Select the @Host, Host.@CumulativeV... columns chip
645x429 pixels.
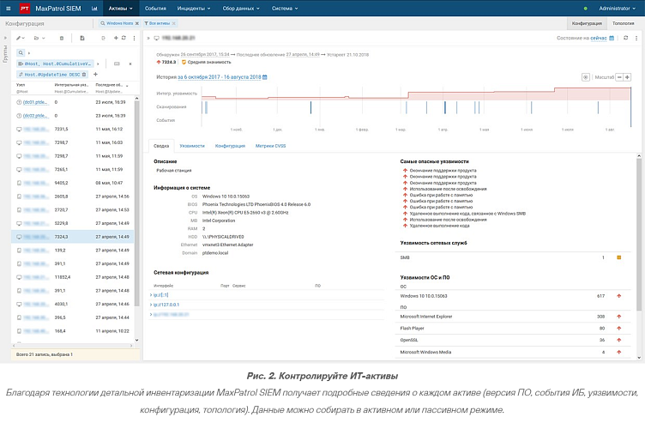click(55, 63)
